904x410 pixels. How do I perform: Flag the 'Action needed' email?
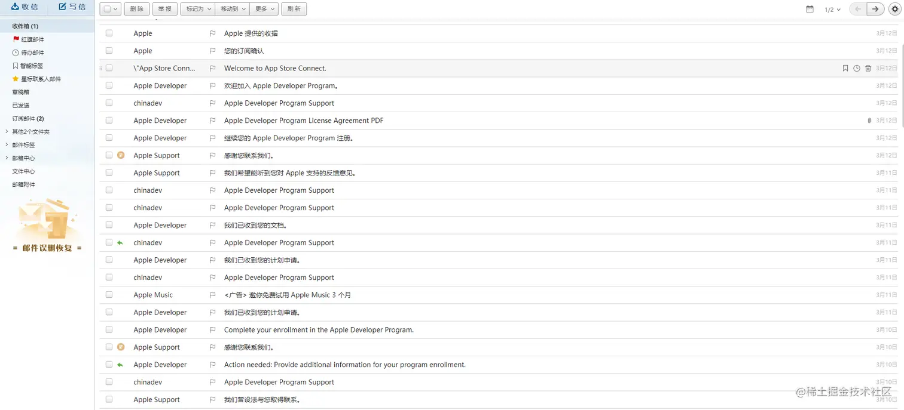[x=212, y=365]
